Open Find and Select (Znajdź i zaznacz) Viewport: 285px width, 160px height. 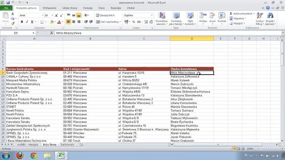270,19
